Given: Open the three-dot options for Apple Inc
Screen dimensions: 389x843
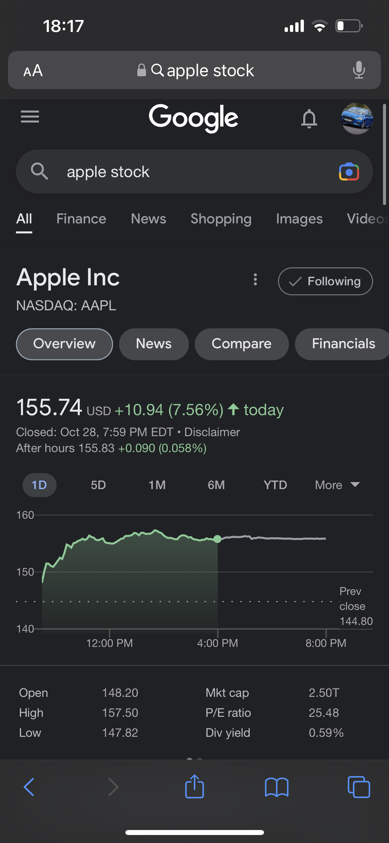Looking at the screenshot, I should [x=255, y=279].
